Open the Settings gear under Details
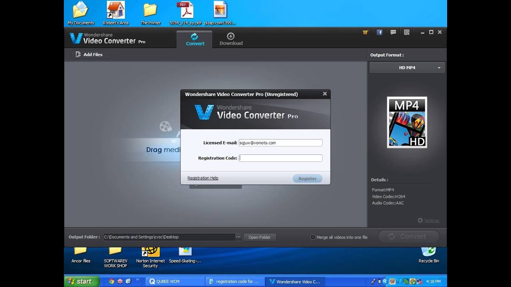 428,220
